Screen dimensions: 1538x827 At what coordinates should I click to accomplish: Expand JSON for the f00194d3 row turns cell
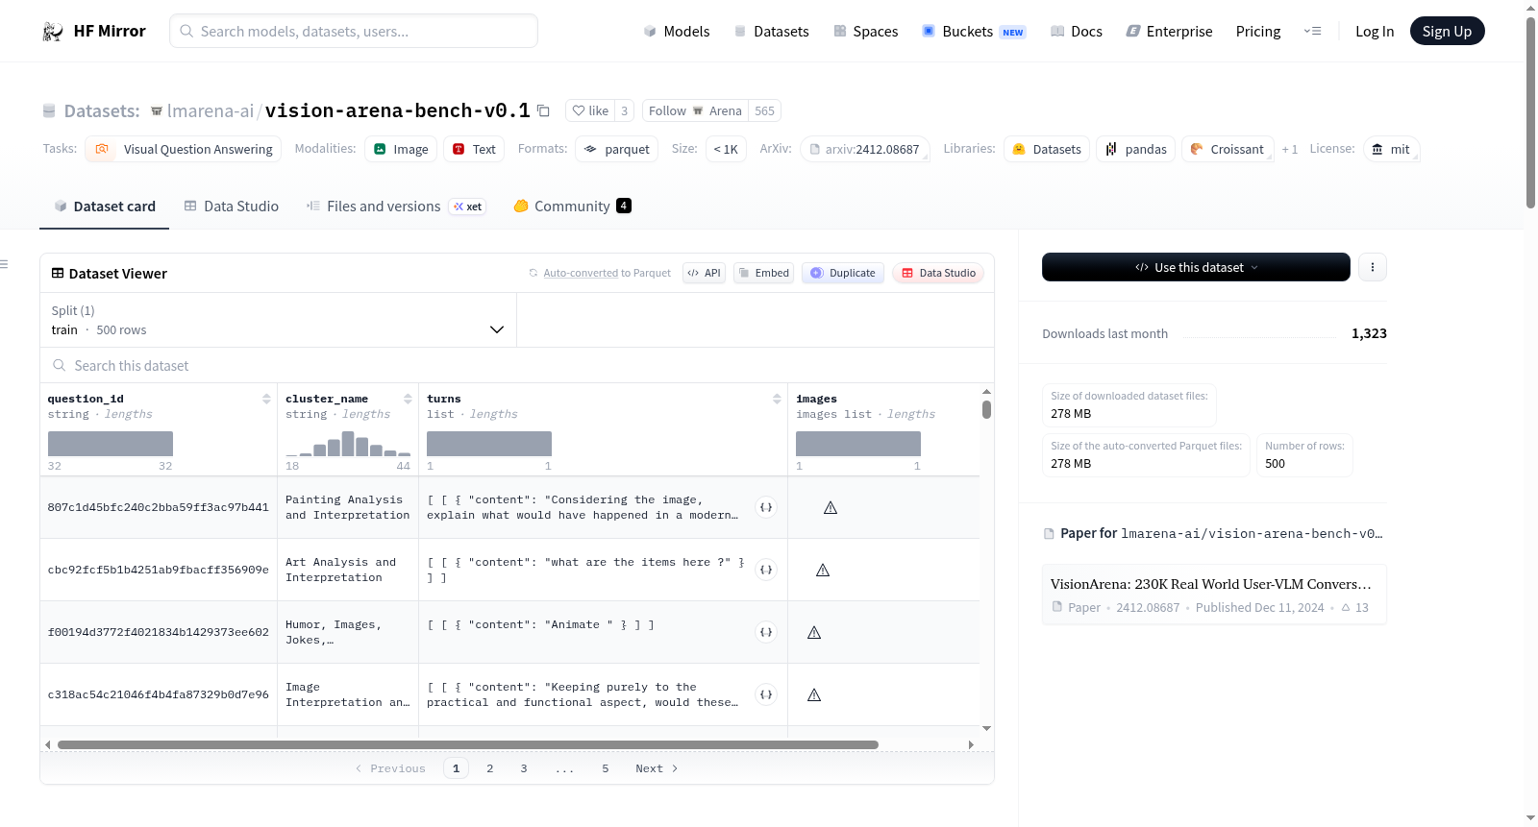click(x=766, y=632)
